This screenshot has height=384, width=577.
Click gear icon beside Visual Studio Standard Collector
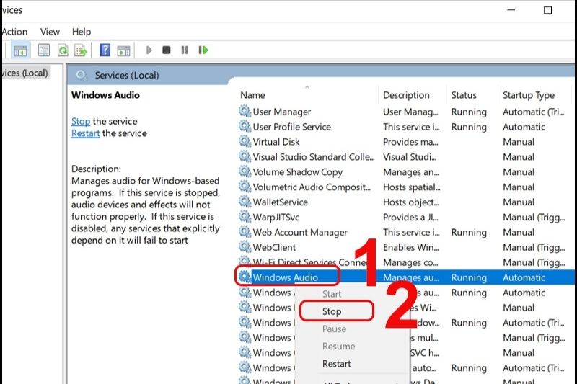[245, 156]
